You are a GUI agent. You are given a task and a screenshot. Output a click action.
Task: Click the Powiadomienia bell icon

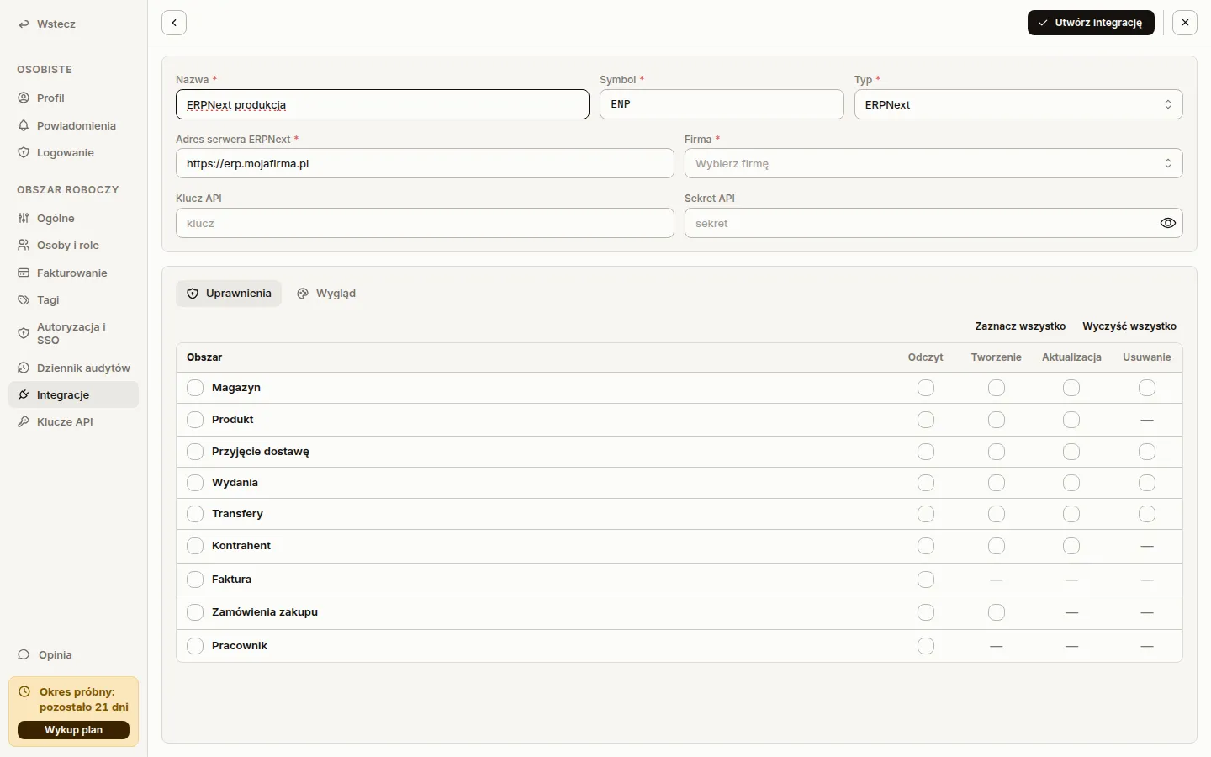pyautogui.click(x=24, y=125)
